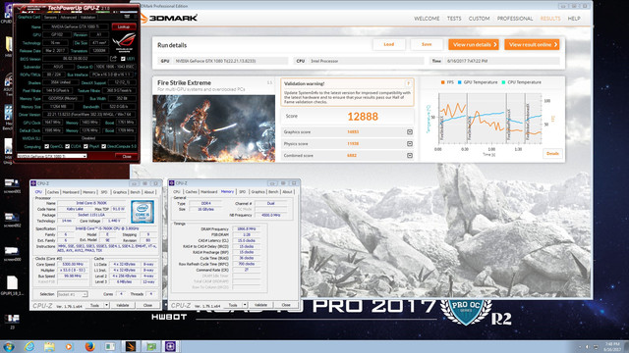
Task: Select Bench tab in left CPU-Z window
Action: click(136, 192)
